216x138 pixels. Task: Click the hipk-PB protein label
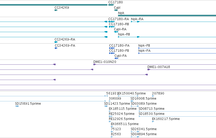click(144, 46)
